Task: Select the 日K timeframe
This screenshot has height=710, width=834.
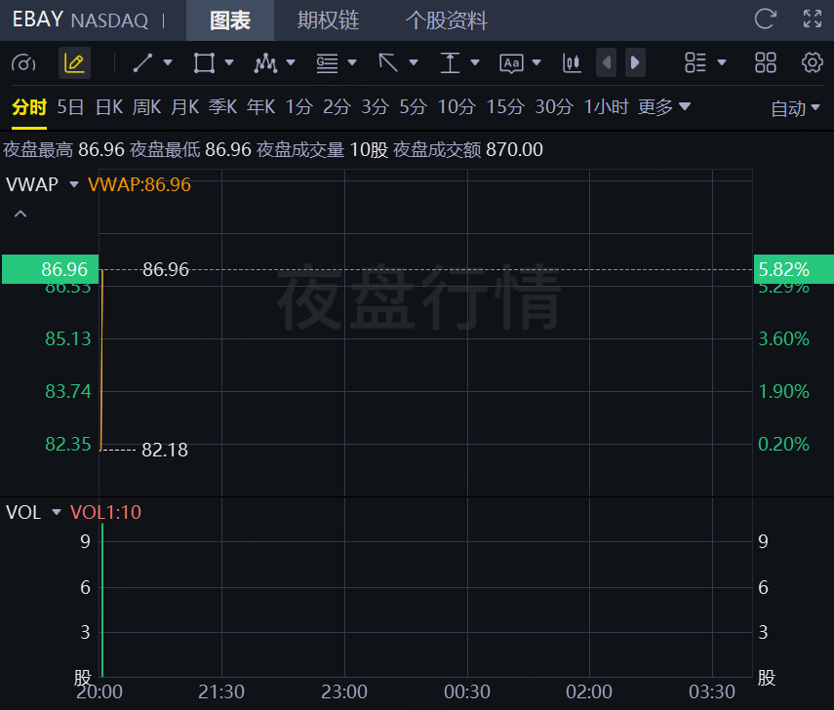Action: point(108,107)
